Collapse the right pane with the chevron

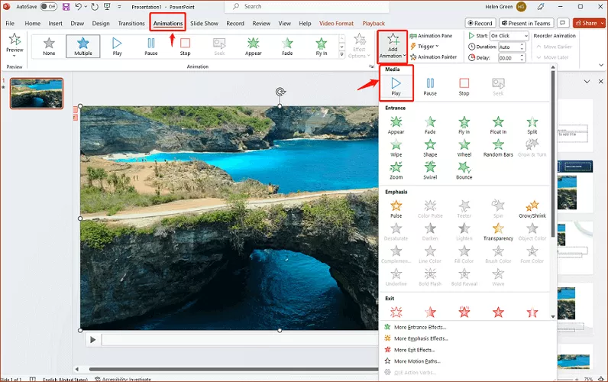[587, 82]
